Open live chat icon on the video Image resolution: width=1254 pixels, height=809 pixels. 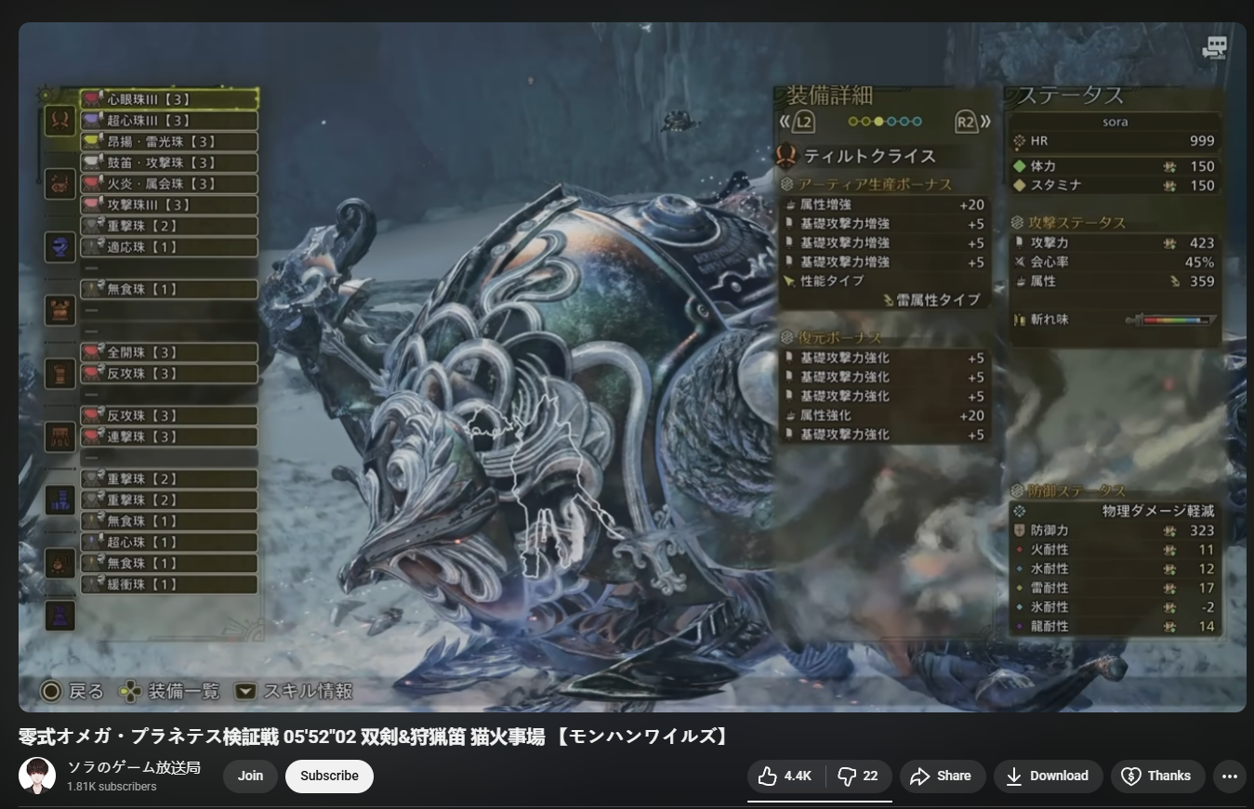click(1214, 48)
